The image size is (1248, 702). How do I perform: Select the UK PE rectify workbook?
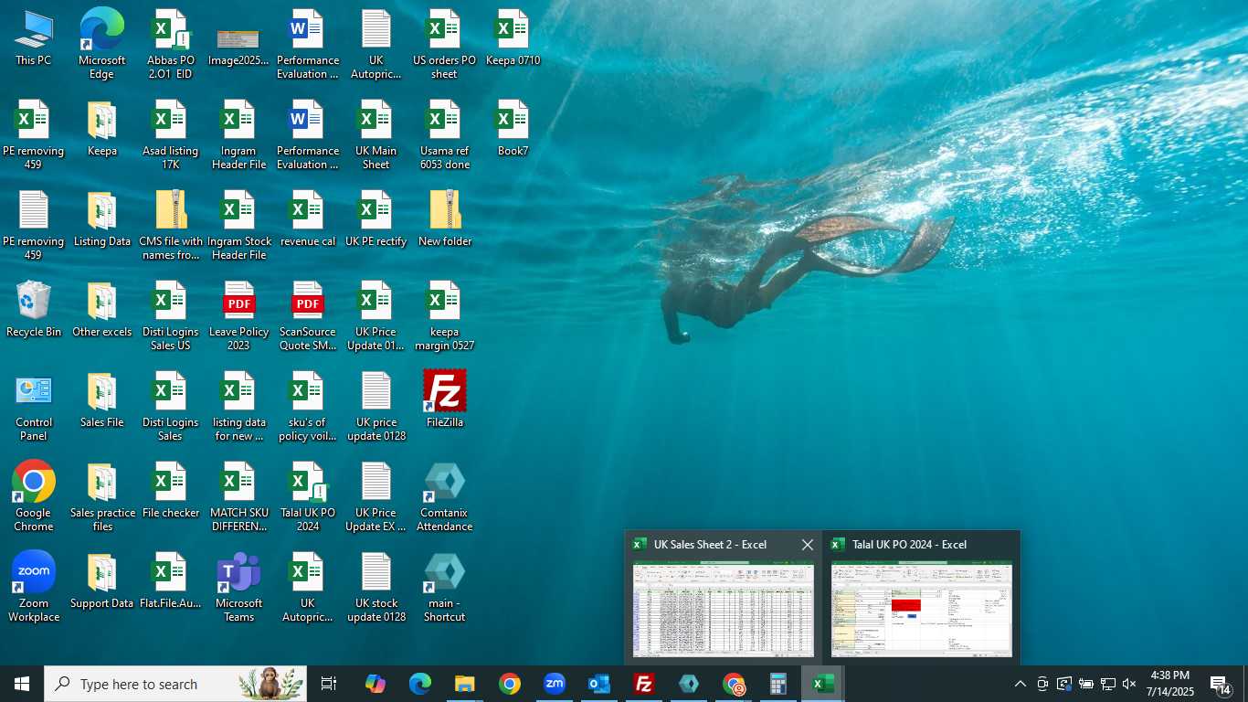point(375,220)
